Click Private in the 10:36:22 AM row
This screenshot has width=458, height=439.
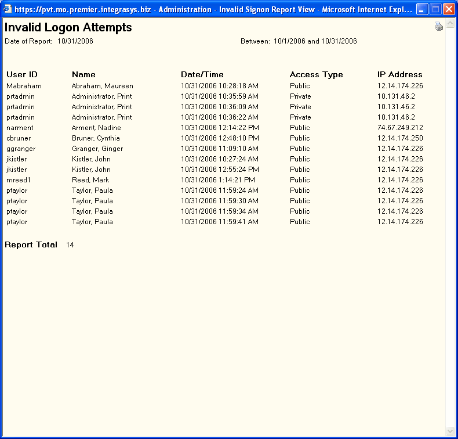[300, 117]
